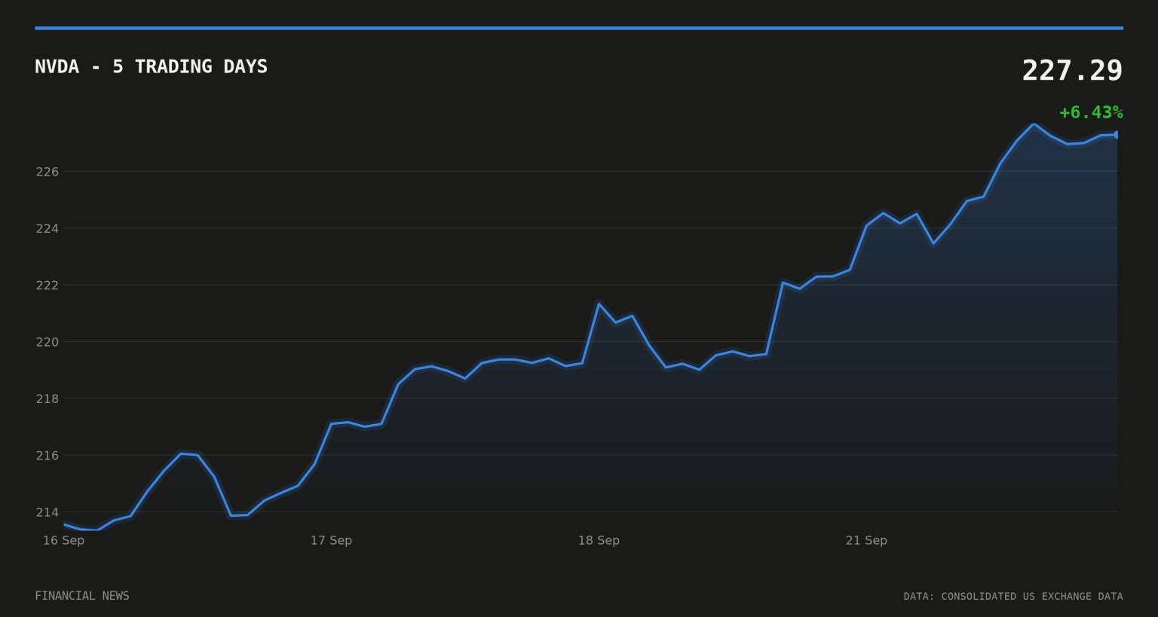Click the 222 y-axis label

coord(47,286)
